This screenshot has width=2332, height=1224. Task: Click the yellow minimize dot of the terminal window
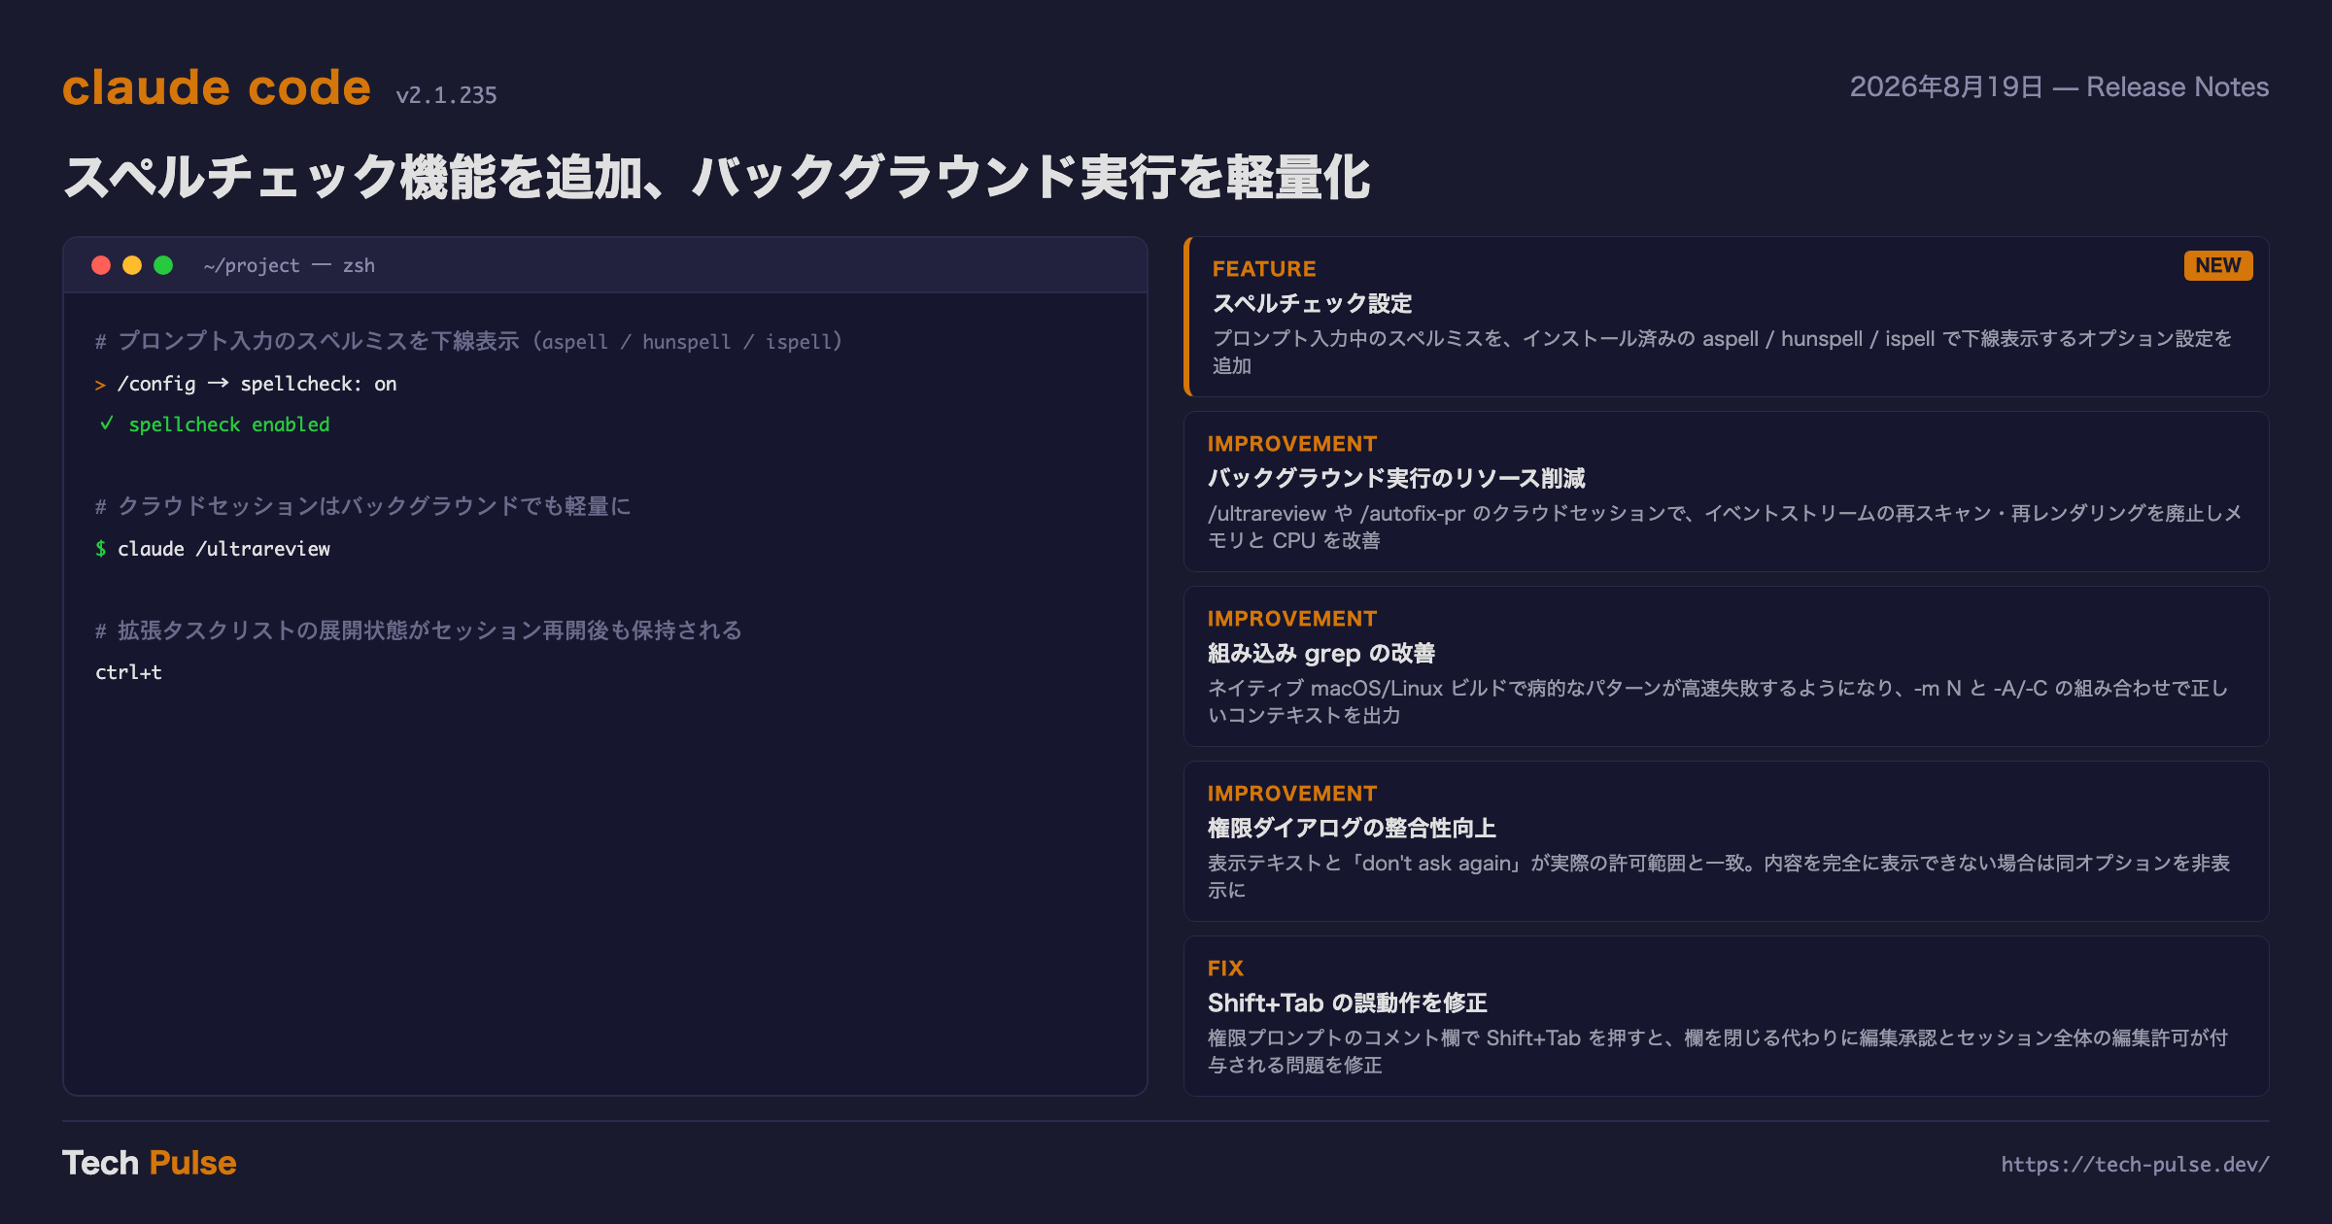132,265
